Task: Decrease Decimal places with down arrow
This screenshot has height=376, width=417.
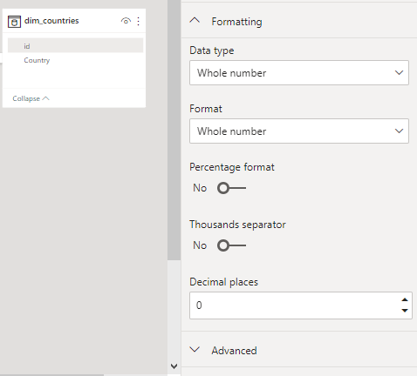Action: (x=405, y=311)
